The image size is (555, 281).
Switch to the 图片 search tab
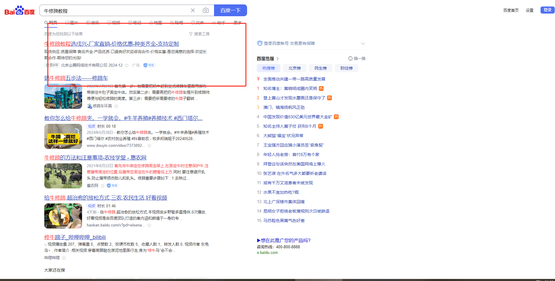(x=72, y=23)
